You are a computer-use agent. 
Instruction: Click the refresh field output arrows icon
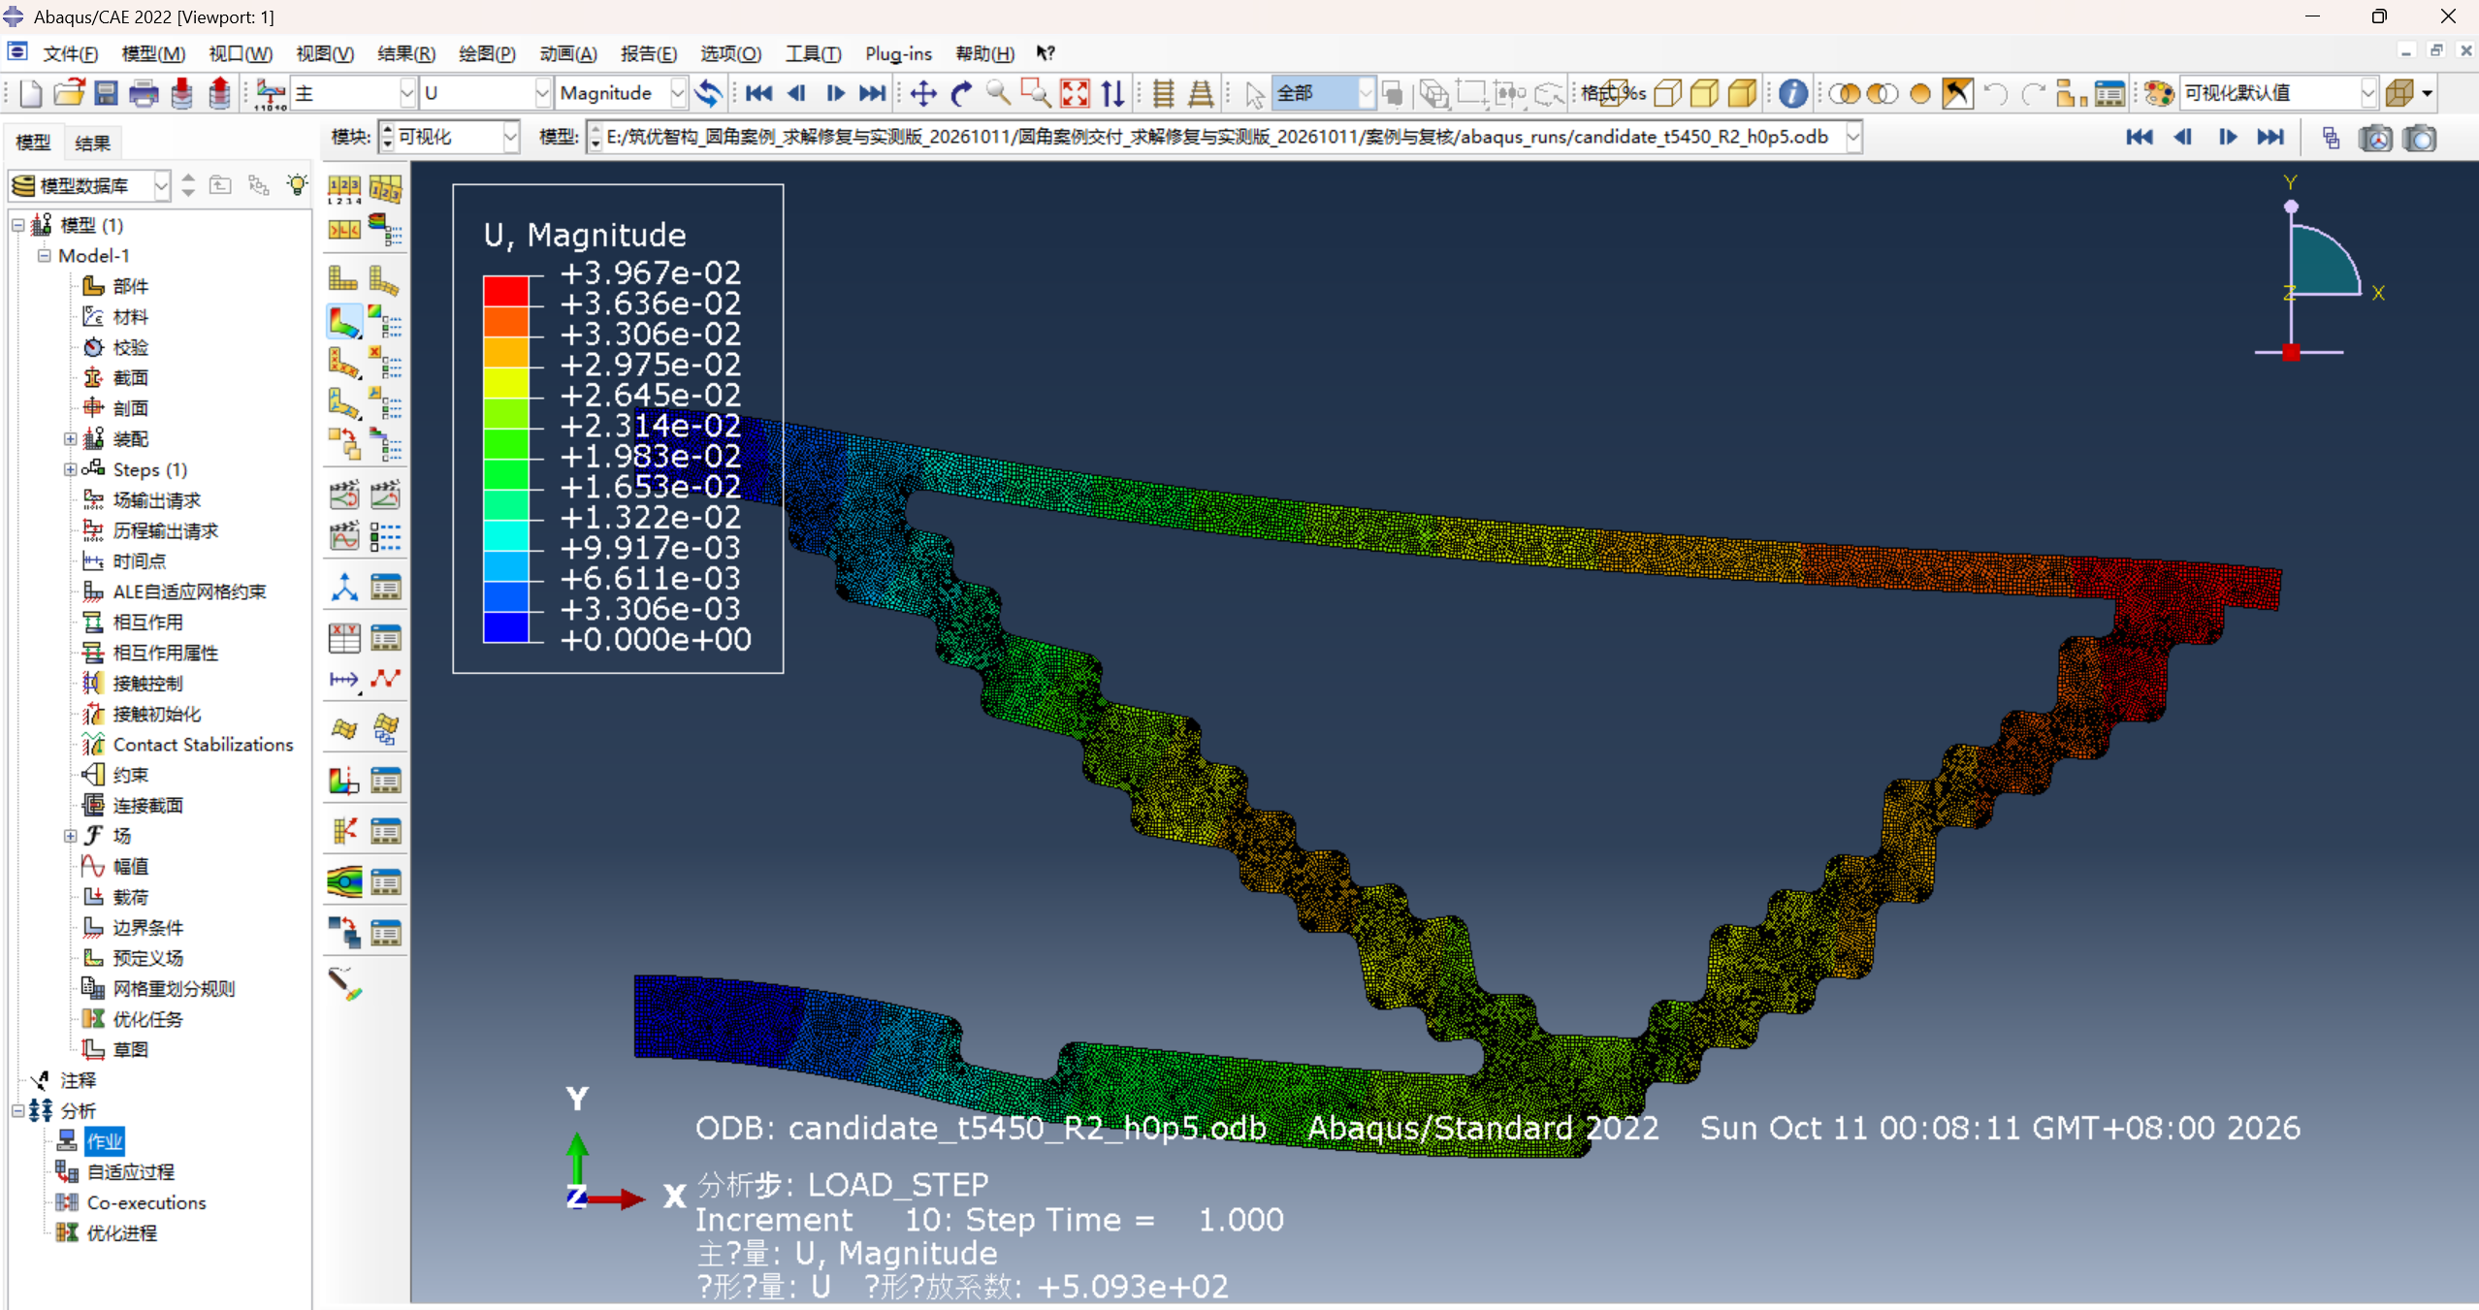tap(709, 93)
